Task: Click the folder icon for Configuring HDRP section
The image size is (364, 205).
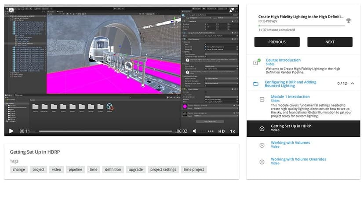Action: pos(256,84)
